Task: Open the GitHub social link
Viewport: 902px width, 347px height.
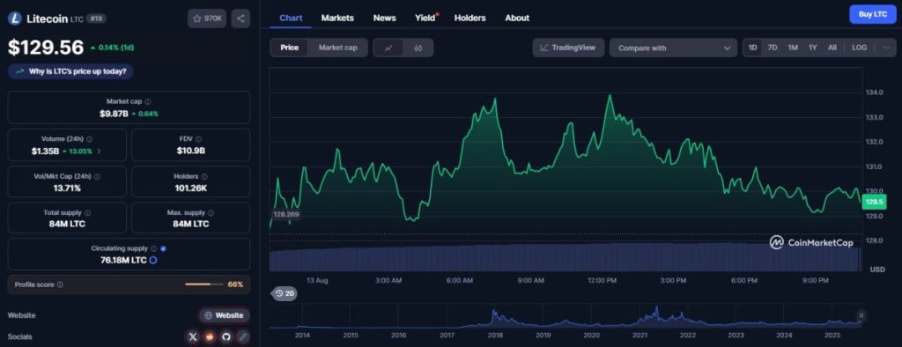Action: tap(226, 336)
